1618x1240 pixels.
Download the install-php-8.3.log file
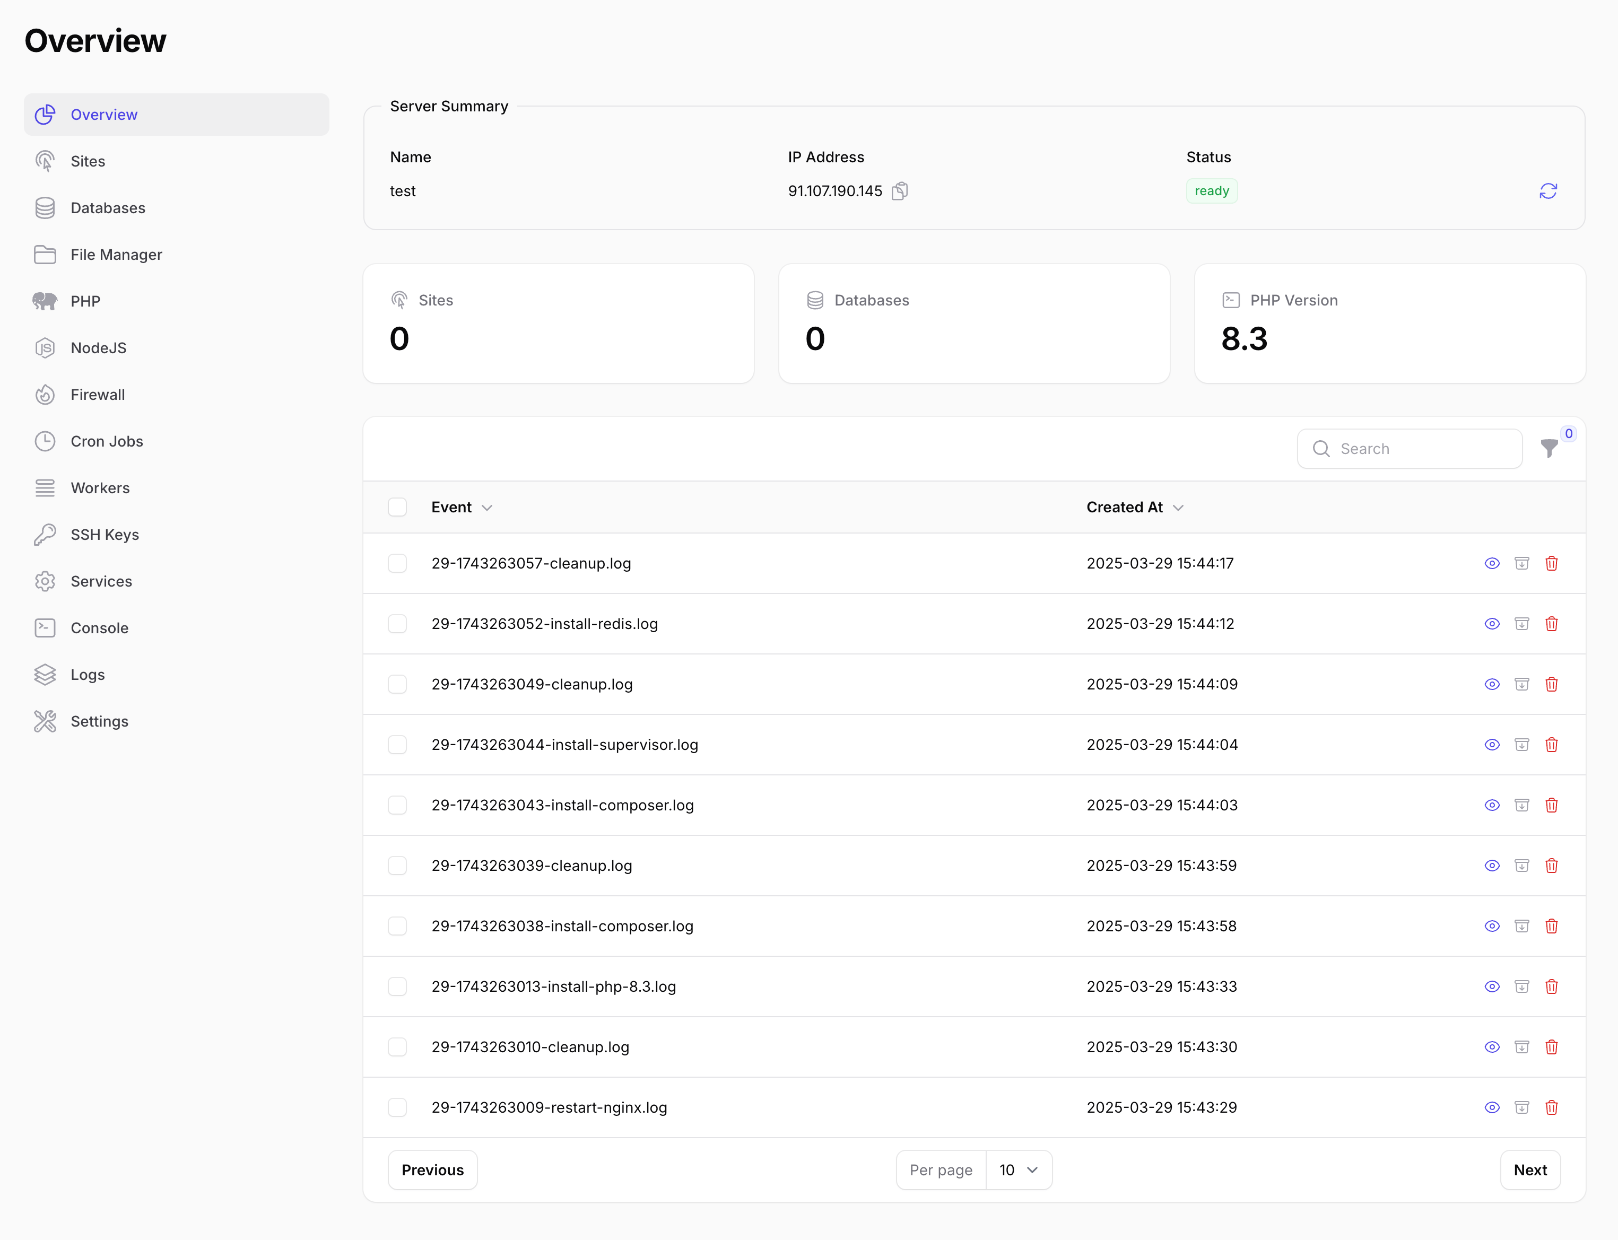1522,987
